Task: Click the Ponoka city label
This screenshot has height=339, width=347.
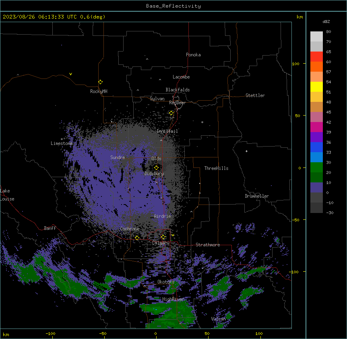Action: (193, 55)
